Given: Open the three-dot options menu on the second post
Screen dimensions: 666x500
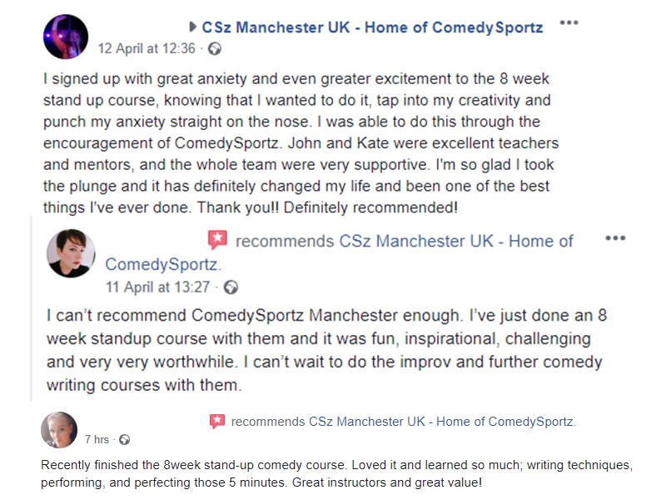Looking at the screenshot, I should tap(615, 238).
